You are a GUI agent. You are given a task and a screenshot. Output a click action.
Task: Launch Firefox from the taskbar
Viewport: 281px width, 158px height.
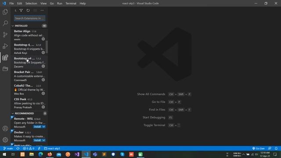click(50, 154)
